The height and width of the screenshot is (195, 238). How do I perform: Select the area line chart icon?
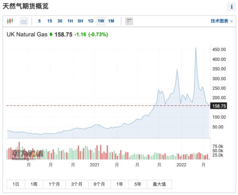24,21
